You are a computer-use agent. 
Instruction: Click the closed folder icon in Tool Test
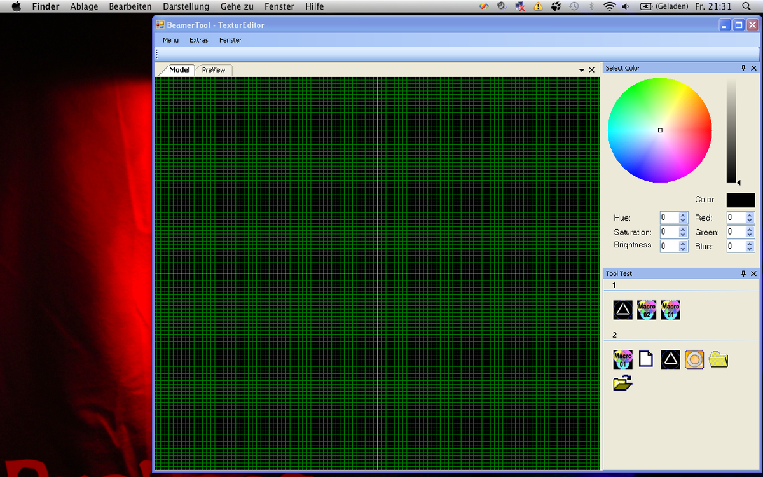(718, 359)
